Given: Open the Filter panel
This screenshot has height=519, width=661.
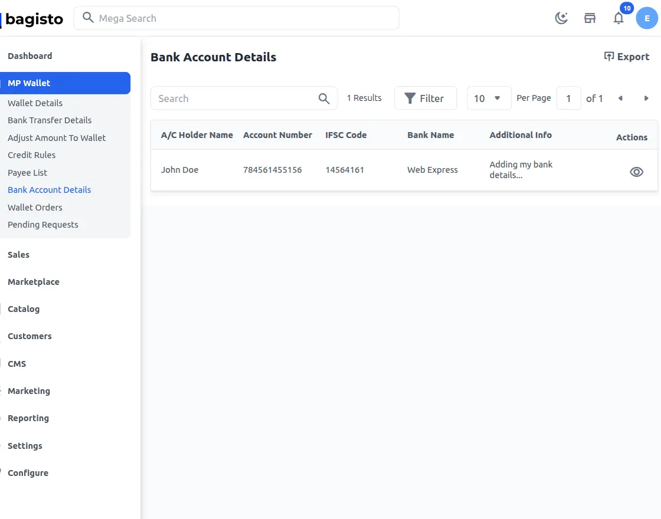Looking at the screenshot, I should tap(426, 98).
